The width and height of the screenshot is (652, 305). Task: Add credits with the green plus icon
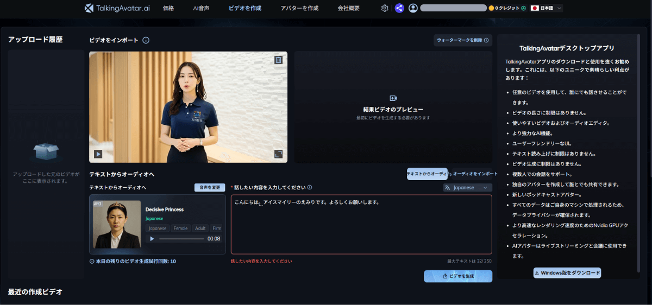(523, 8)
